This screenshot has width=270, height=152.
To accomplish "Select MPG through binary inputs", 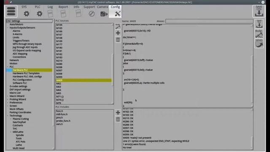I will [x=27, y=44].
